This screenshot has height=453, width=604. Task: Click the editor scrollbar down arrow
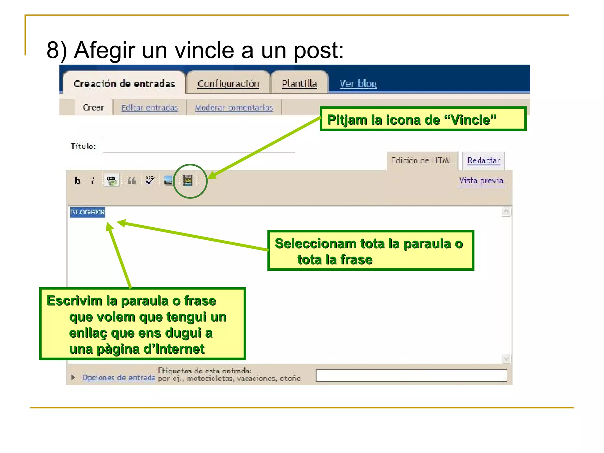pyautogui.click(x=506, y=359)
